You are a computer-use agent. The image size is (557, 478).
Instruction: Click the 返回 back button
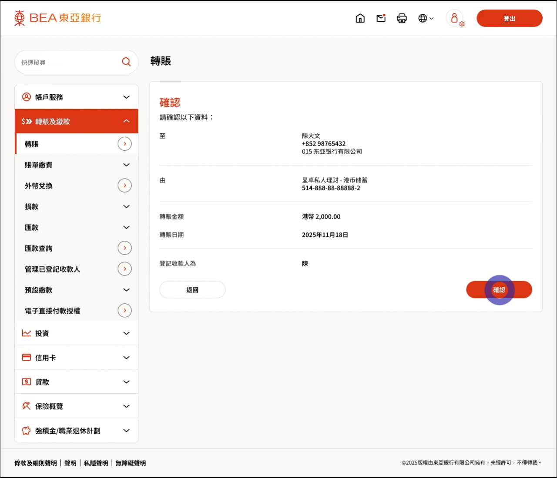pos(192,290)
